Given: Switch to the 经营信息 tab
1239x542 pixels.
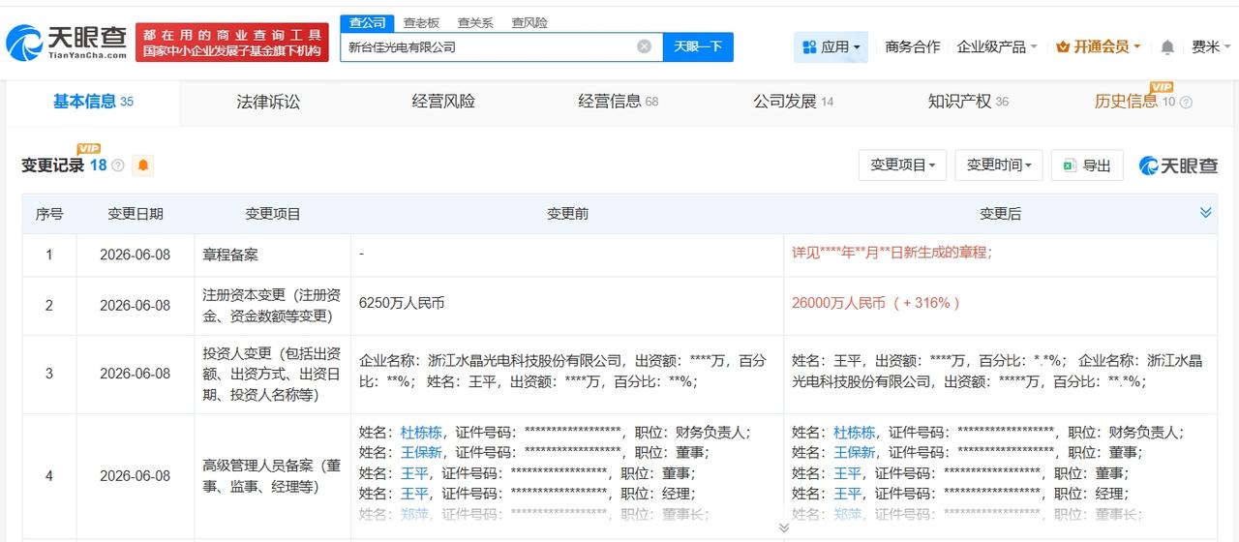Looking at the screenshot, I should (x=618, y=102).
